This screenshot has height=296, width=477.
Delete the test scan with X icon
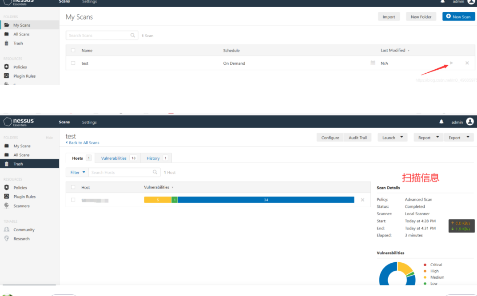click(x=467, y=63)
